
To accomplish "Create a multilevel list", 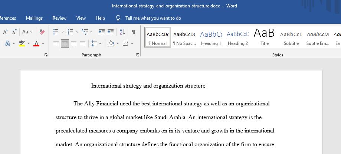I will pyautogui.click(x=85, y=32).
